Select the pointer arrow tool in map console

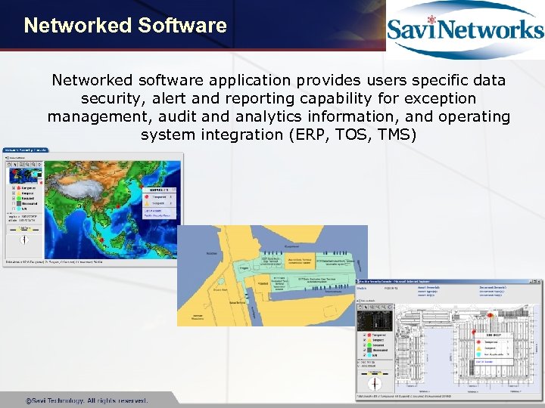coord(15,165)
